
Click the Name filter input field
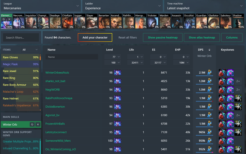(x=72, y=57)
